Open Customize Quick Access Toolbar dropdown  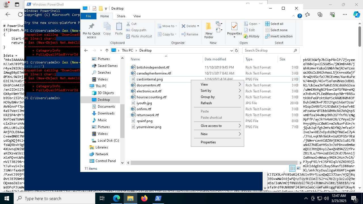point(106,9)
